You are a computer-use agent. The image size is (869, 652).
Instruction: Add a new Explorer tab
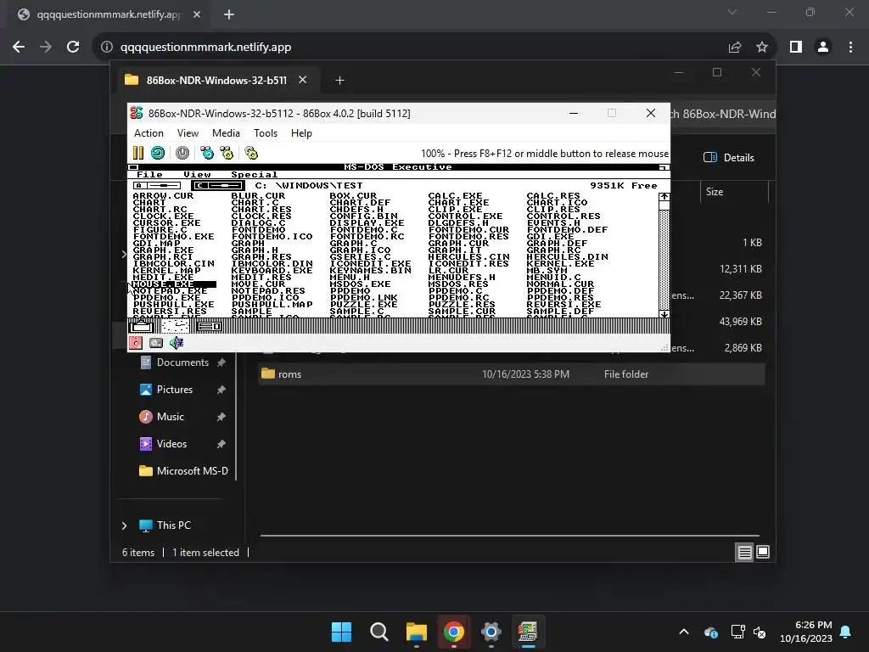[339, 81]
